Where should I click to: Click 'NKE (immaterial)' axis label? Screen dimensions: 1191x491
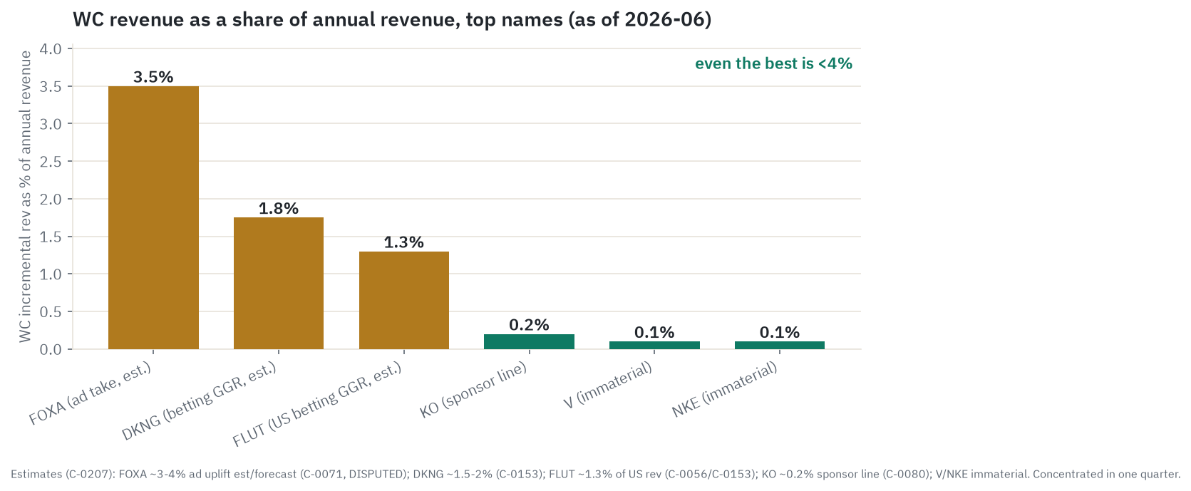pyautogui.click(x=725, y=389)
